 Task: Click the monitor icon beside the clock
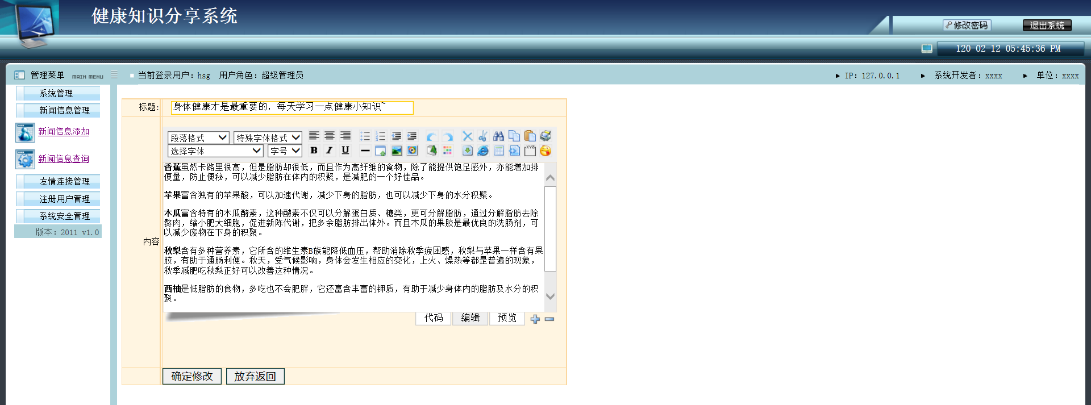(x=927, y=49)
